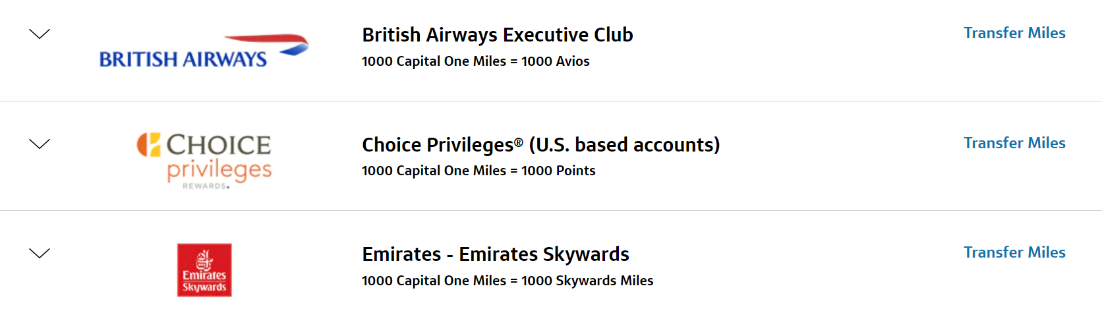
Task: Expand the British Airways Executive Club row
Action: click(x=40, y=34)
